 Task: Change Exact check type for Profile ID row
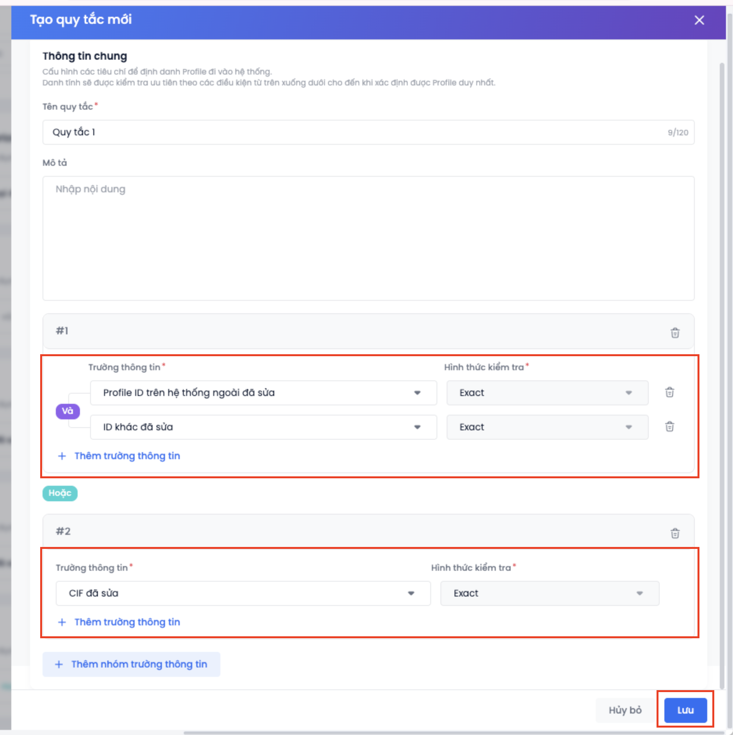[x=547, y=393]
